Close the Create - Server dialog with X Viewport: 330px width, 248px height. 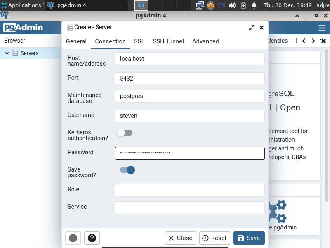(262, 28)
